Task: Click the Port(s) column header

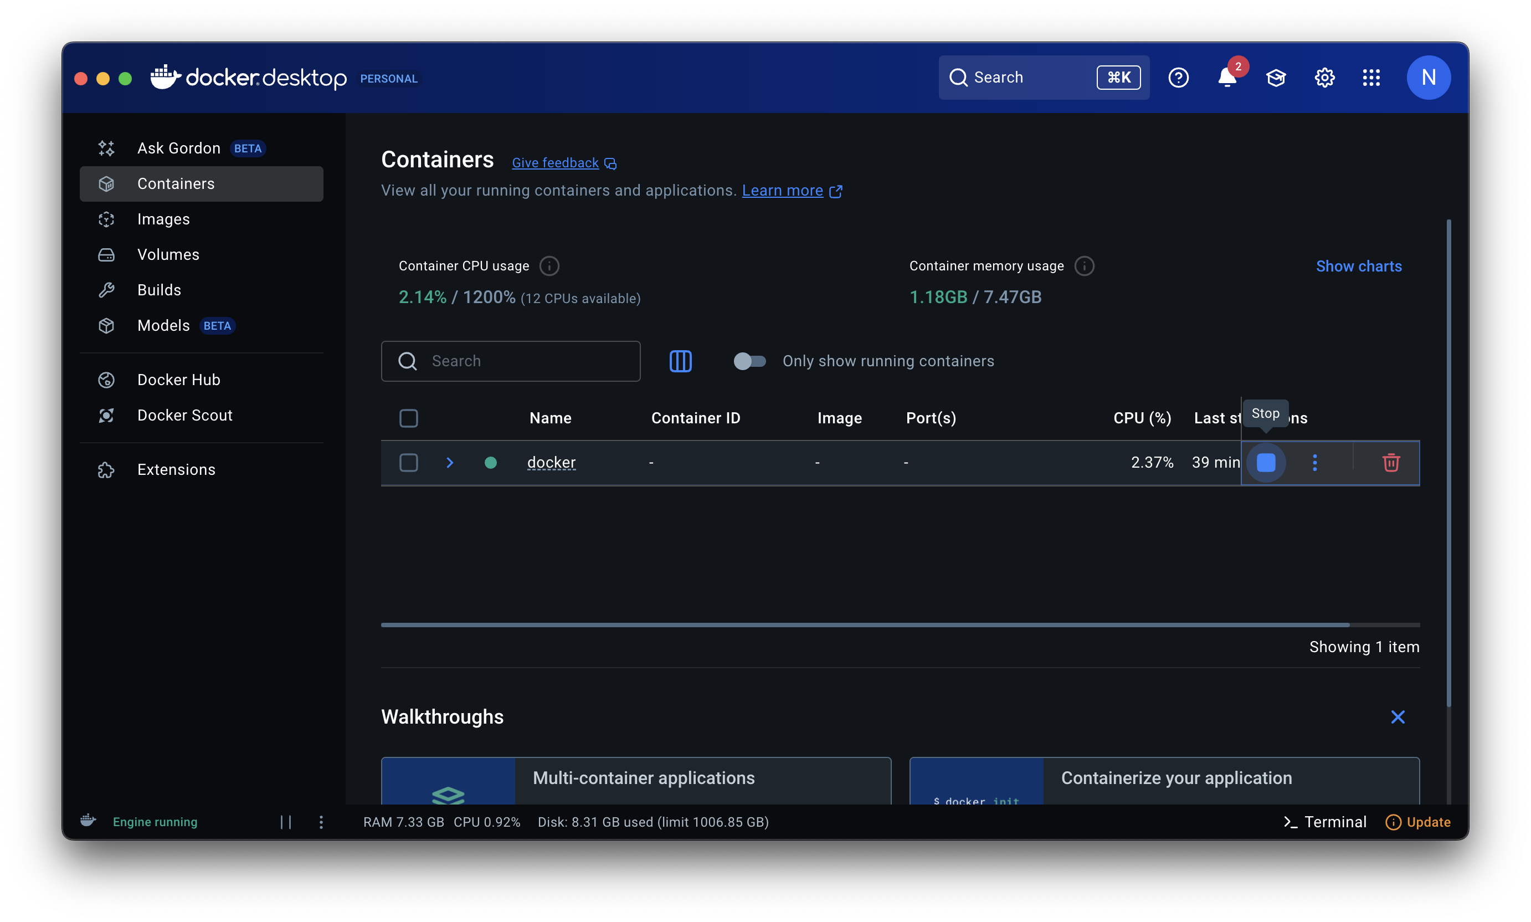Action: (x=931, y=418)
